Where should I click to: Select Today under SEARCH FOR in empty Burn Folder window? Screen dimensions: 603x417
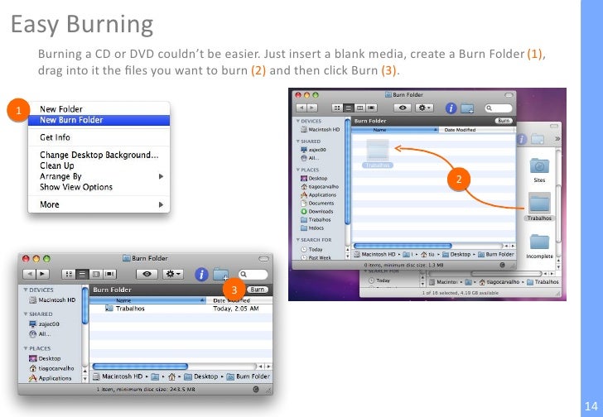click(312, 249)
